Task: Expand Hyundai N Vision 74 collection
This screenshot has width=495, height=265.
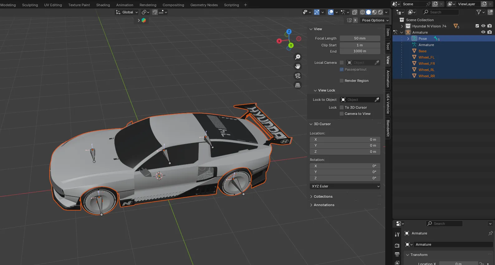Action: 402,26
